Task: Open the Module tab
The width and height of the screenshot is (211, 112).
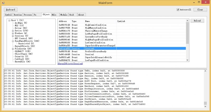Action: [64, 15]
